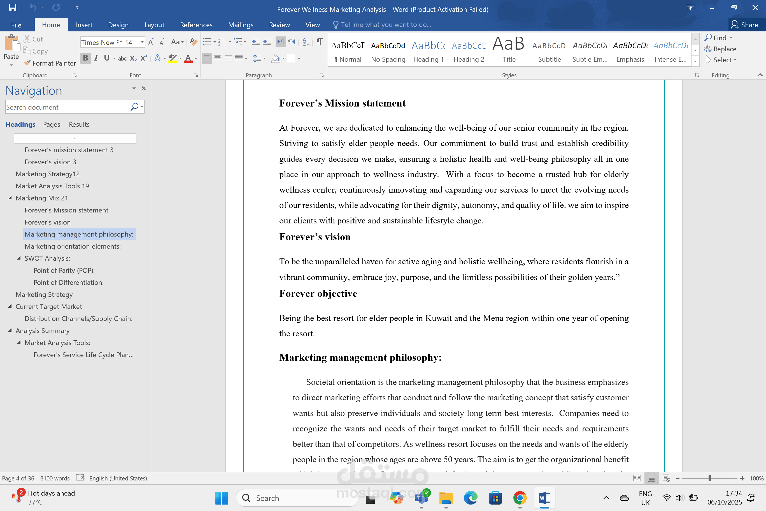Click the Save icon in title bar
Screen dimensions: 766x511
(12, 8)
